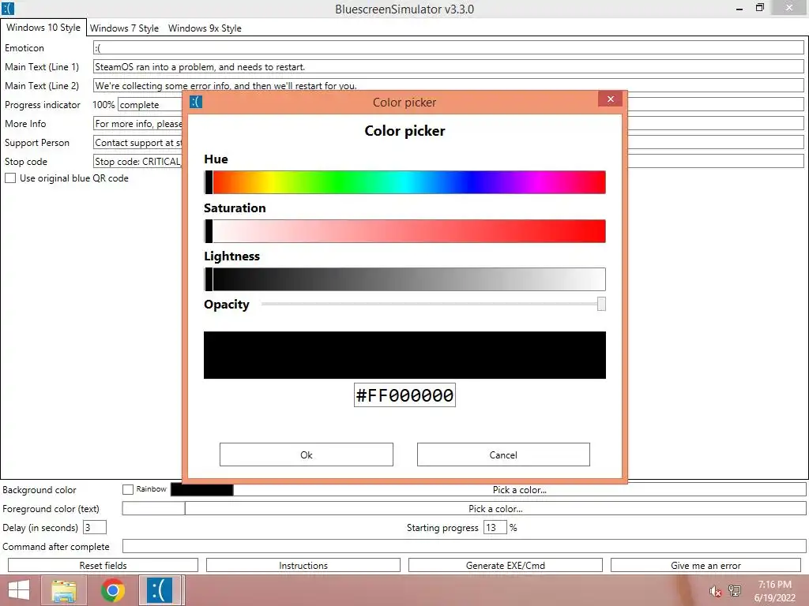
Task: Open the Windows Start button
Action: point(19,590)
